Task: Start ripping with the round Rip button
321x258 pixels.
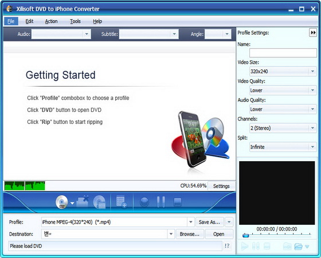Action: point(144,202)
